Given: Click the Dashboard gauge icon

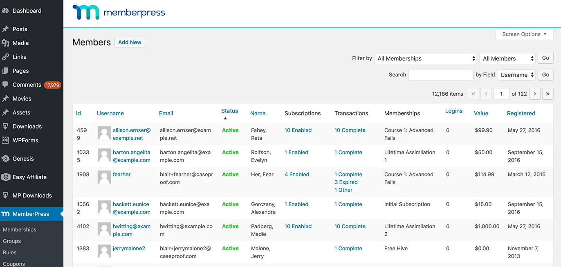Looking at the screenshot, I should [x=5, y=11].
